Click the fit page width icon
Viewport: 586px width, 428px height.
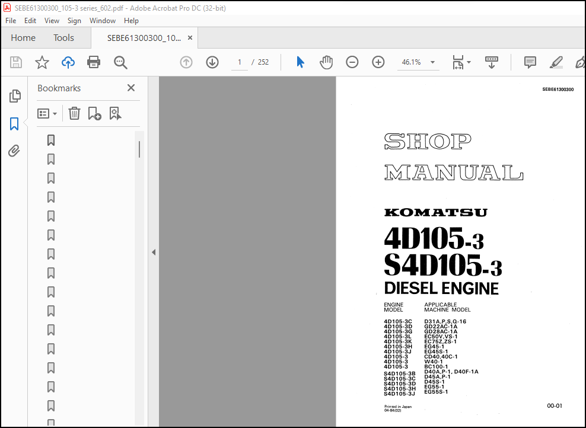458,62
